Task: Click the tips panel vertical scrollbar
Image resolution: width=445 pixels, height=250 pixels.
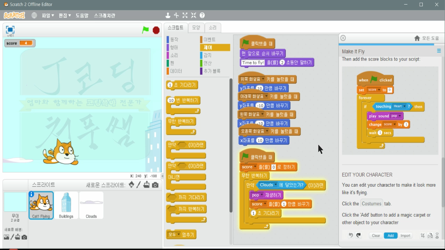Action: coord(443,182)
